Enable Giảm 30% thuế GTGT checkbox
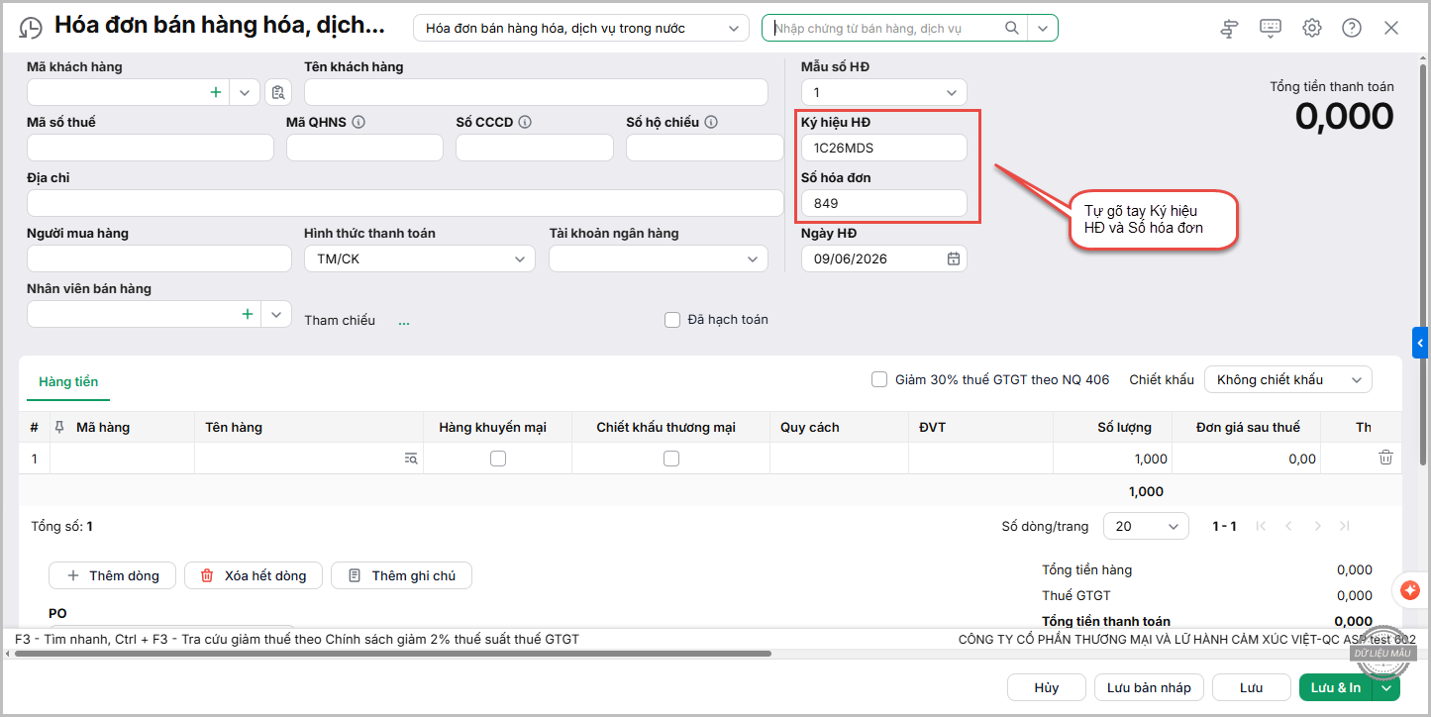 879,379
